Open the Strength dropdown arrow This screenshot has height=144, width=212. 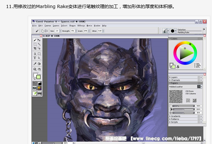[76, 31]
